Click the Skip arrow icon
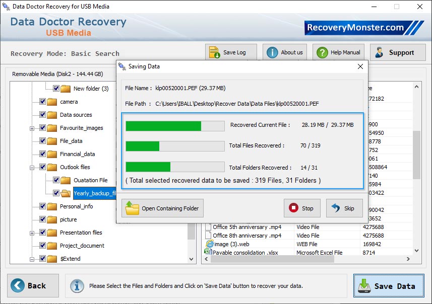Viewport: 432px width, 304px height. 336,208
